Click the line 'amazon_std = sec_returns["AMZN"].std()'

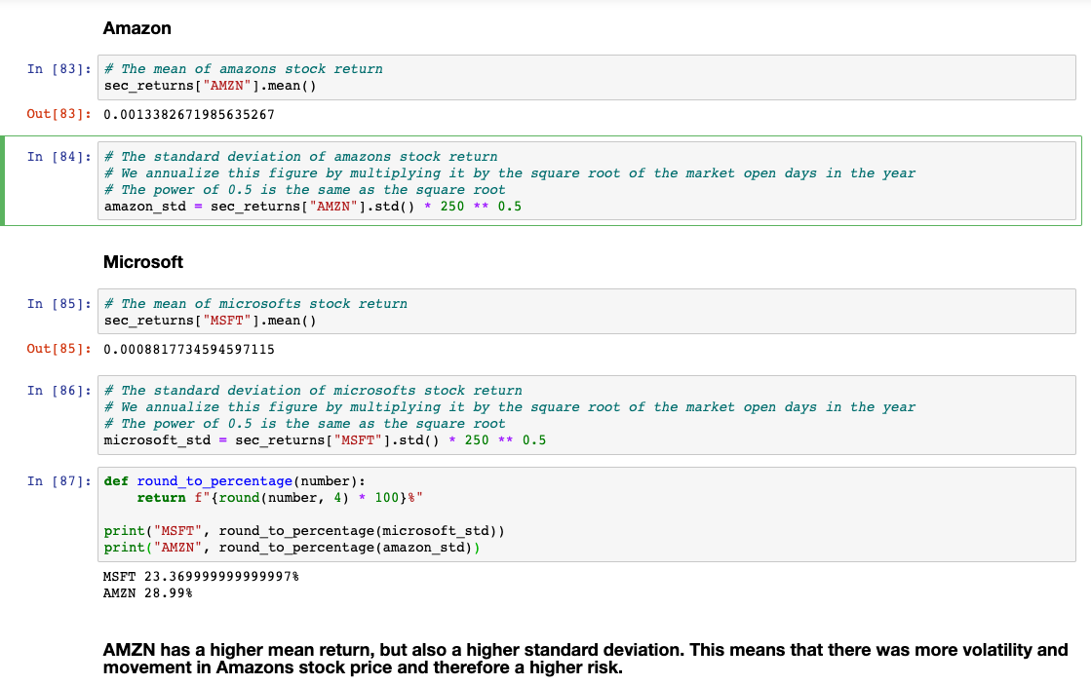312,207
